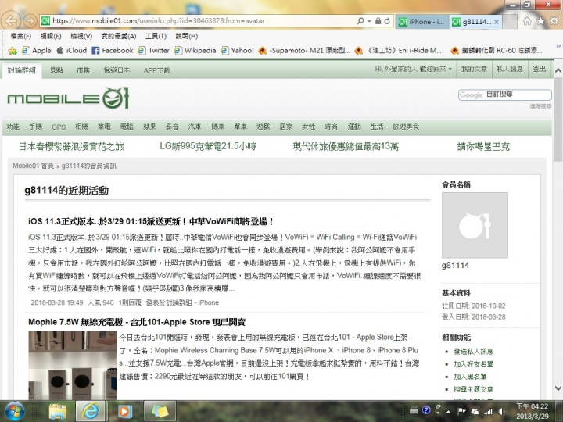563x422 pixels.
Task: Go forward with the browser forward arrow
Action: coord(30,21)
